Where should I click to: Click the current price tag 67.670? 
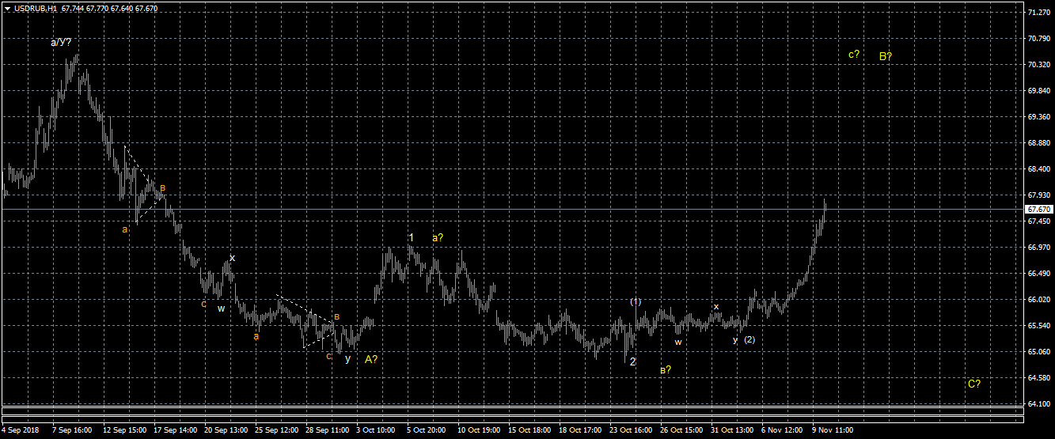(1039, 210)
